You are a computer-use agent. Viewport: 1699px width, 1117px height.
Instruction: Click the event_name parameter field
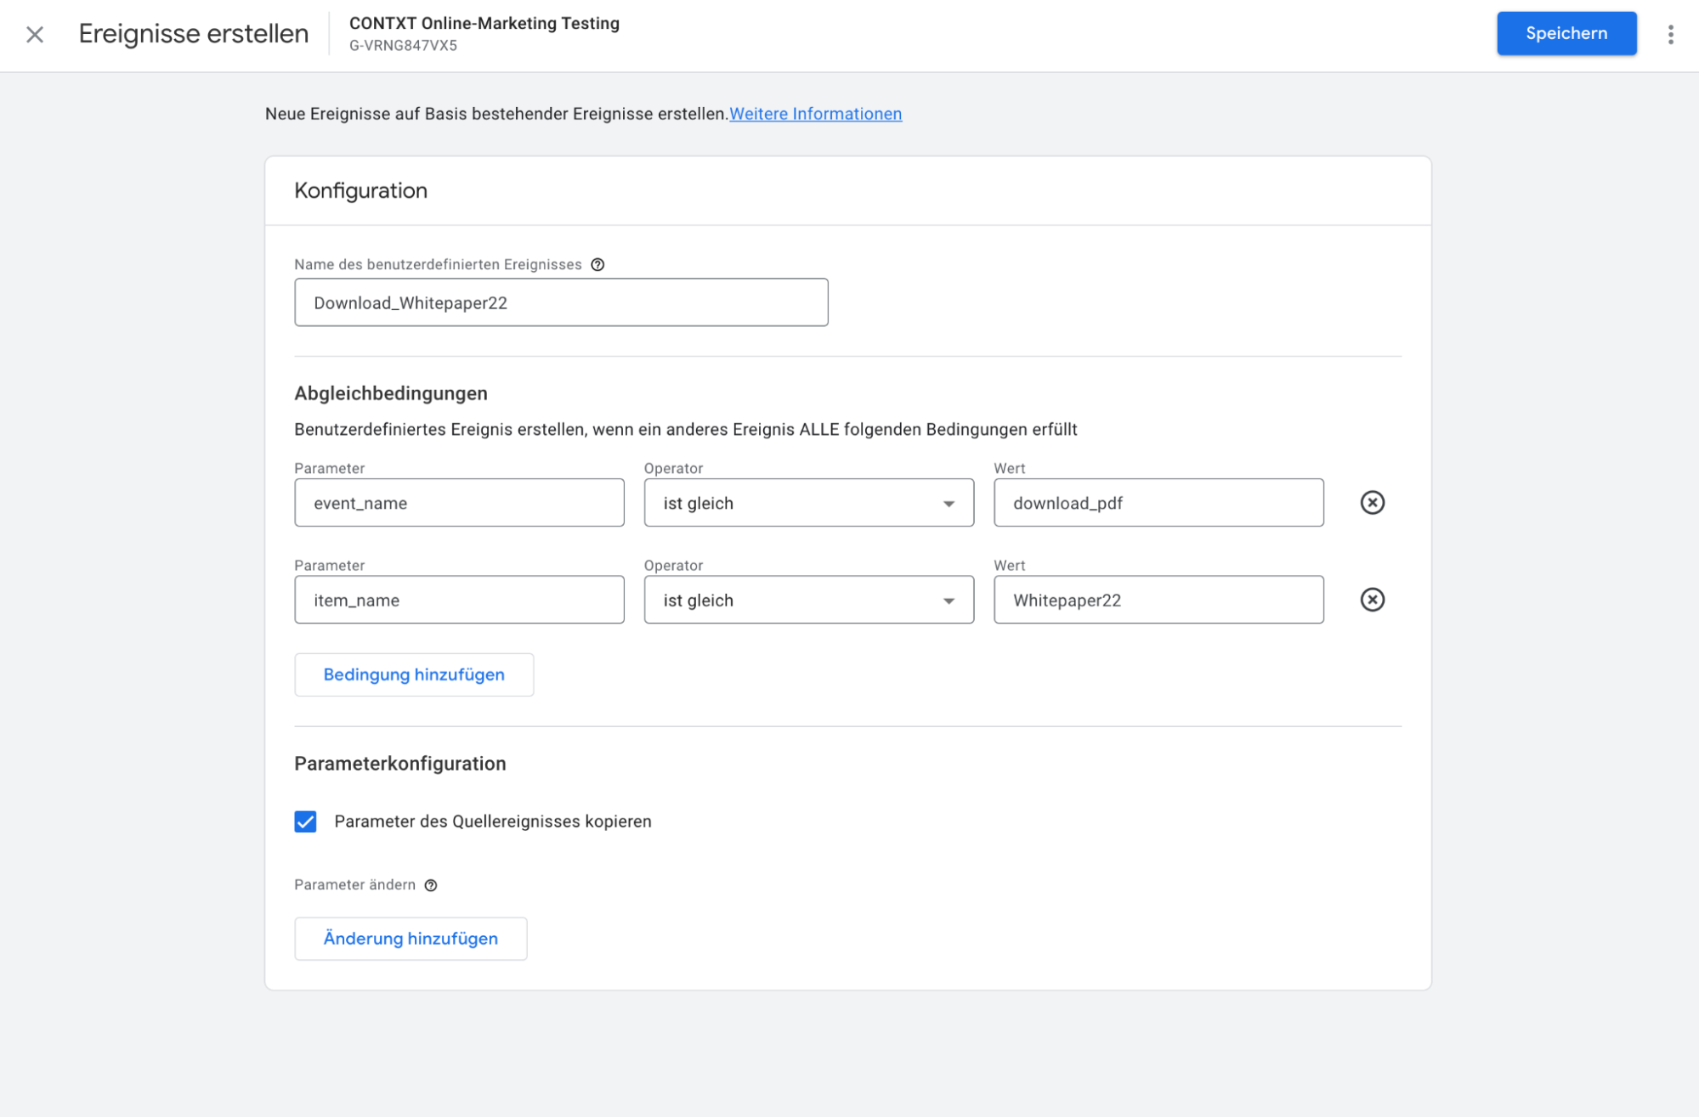459,503
